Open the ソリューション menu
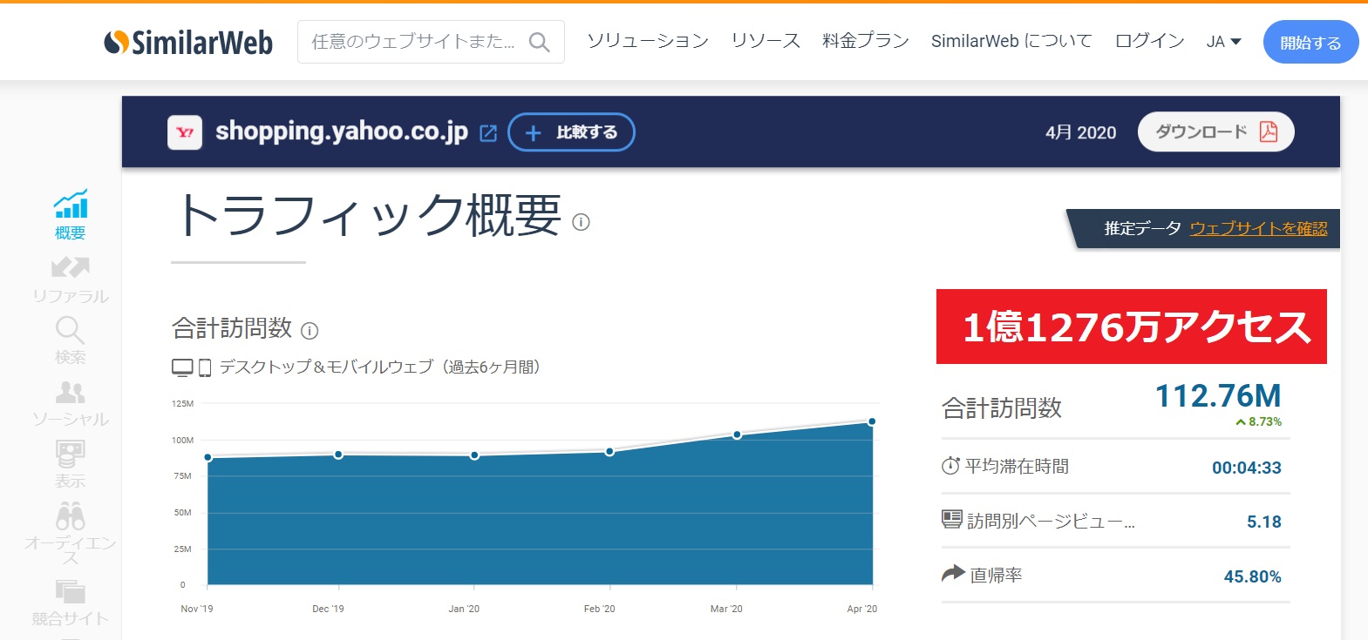1368x640 pixels. coord(647,41)
